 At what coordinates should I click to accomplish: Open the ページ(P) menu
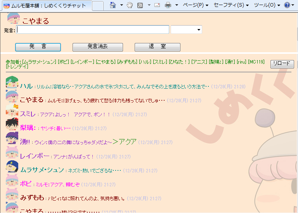tap(196, 5)
